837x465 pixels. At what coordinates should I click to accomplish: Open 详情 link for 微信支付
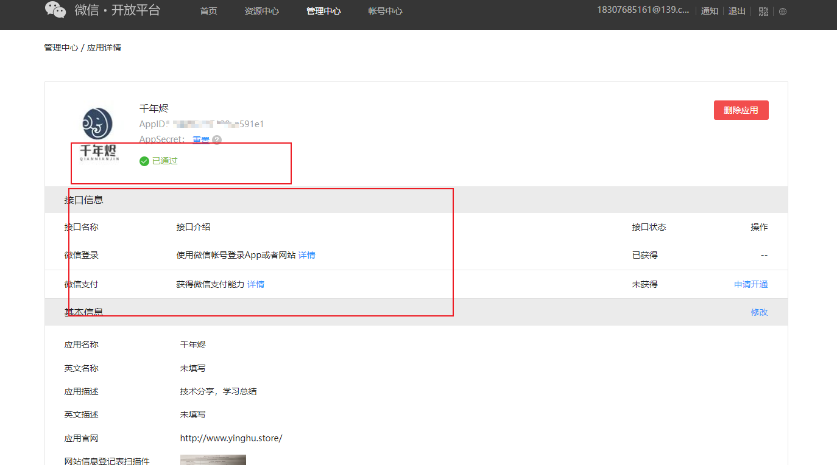click(x=256, y=284)
